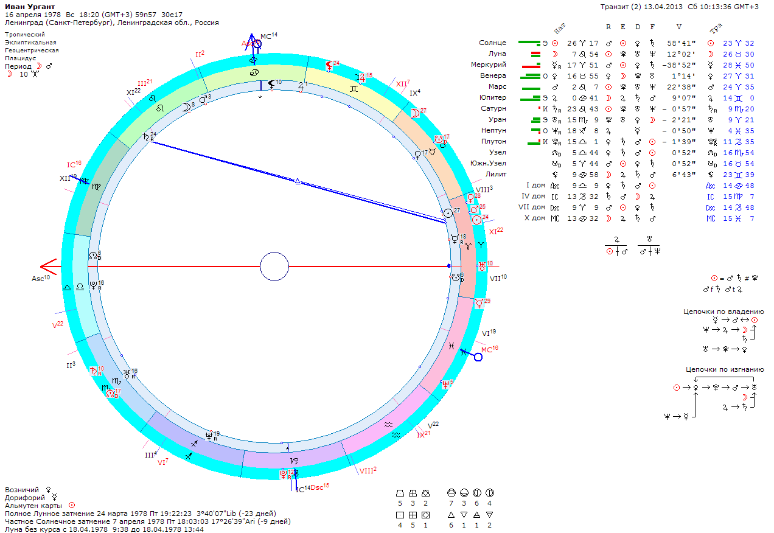Click the Cancer sign glyph on zodiac ring
774x533 pixels.
pos(253,72)
